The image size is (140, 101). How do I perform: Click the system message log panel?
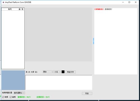point(116,41)
